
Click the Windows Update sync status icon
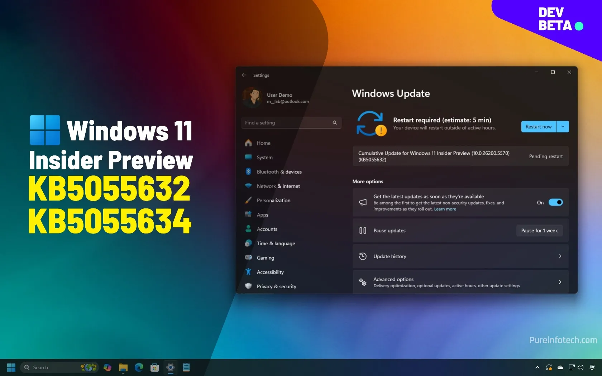pyautogui.click(x=371, y=124)
